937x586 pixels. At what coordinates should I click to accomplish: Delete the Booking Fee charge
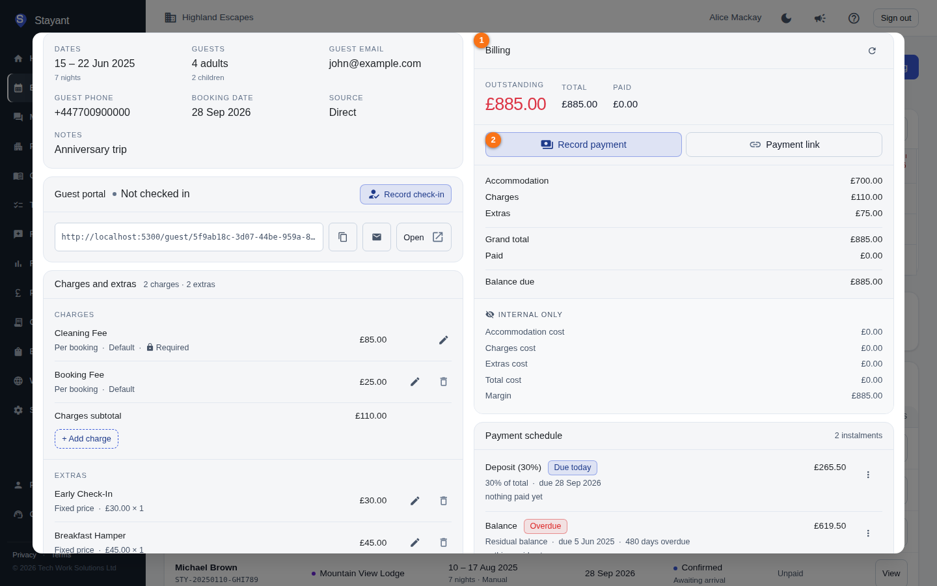pos(444,382)
